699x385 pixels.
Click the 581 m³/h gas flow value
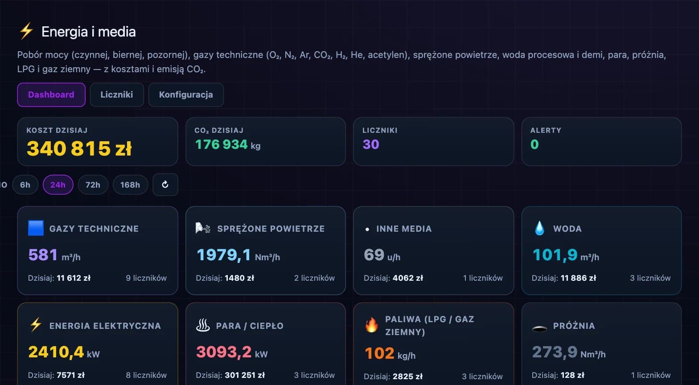tap(54, 255)
